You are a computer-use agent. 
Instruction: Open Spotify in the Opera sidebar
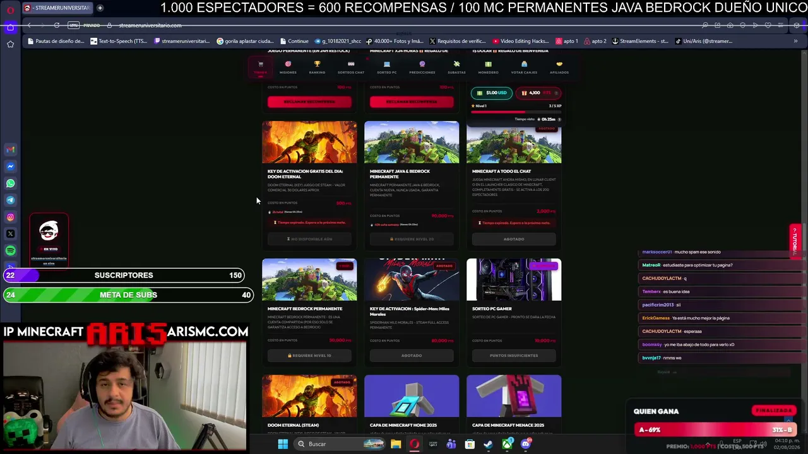10,251
